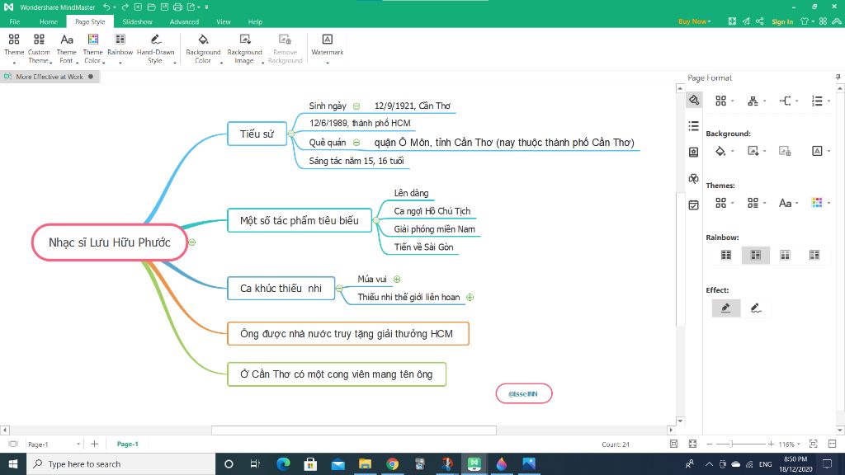Add a new page with plus button
The image size is (845, 475).
pyautogui.click(x=94, y=444)
